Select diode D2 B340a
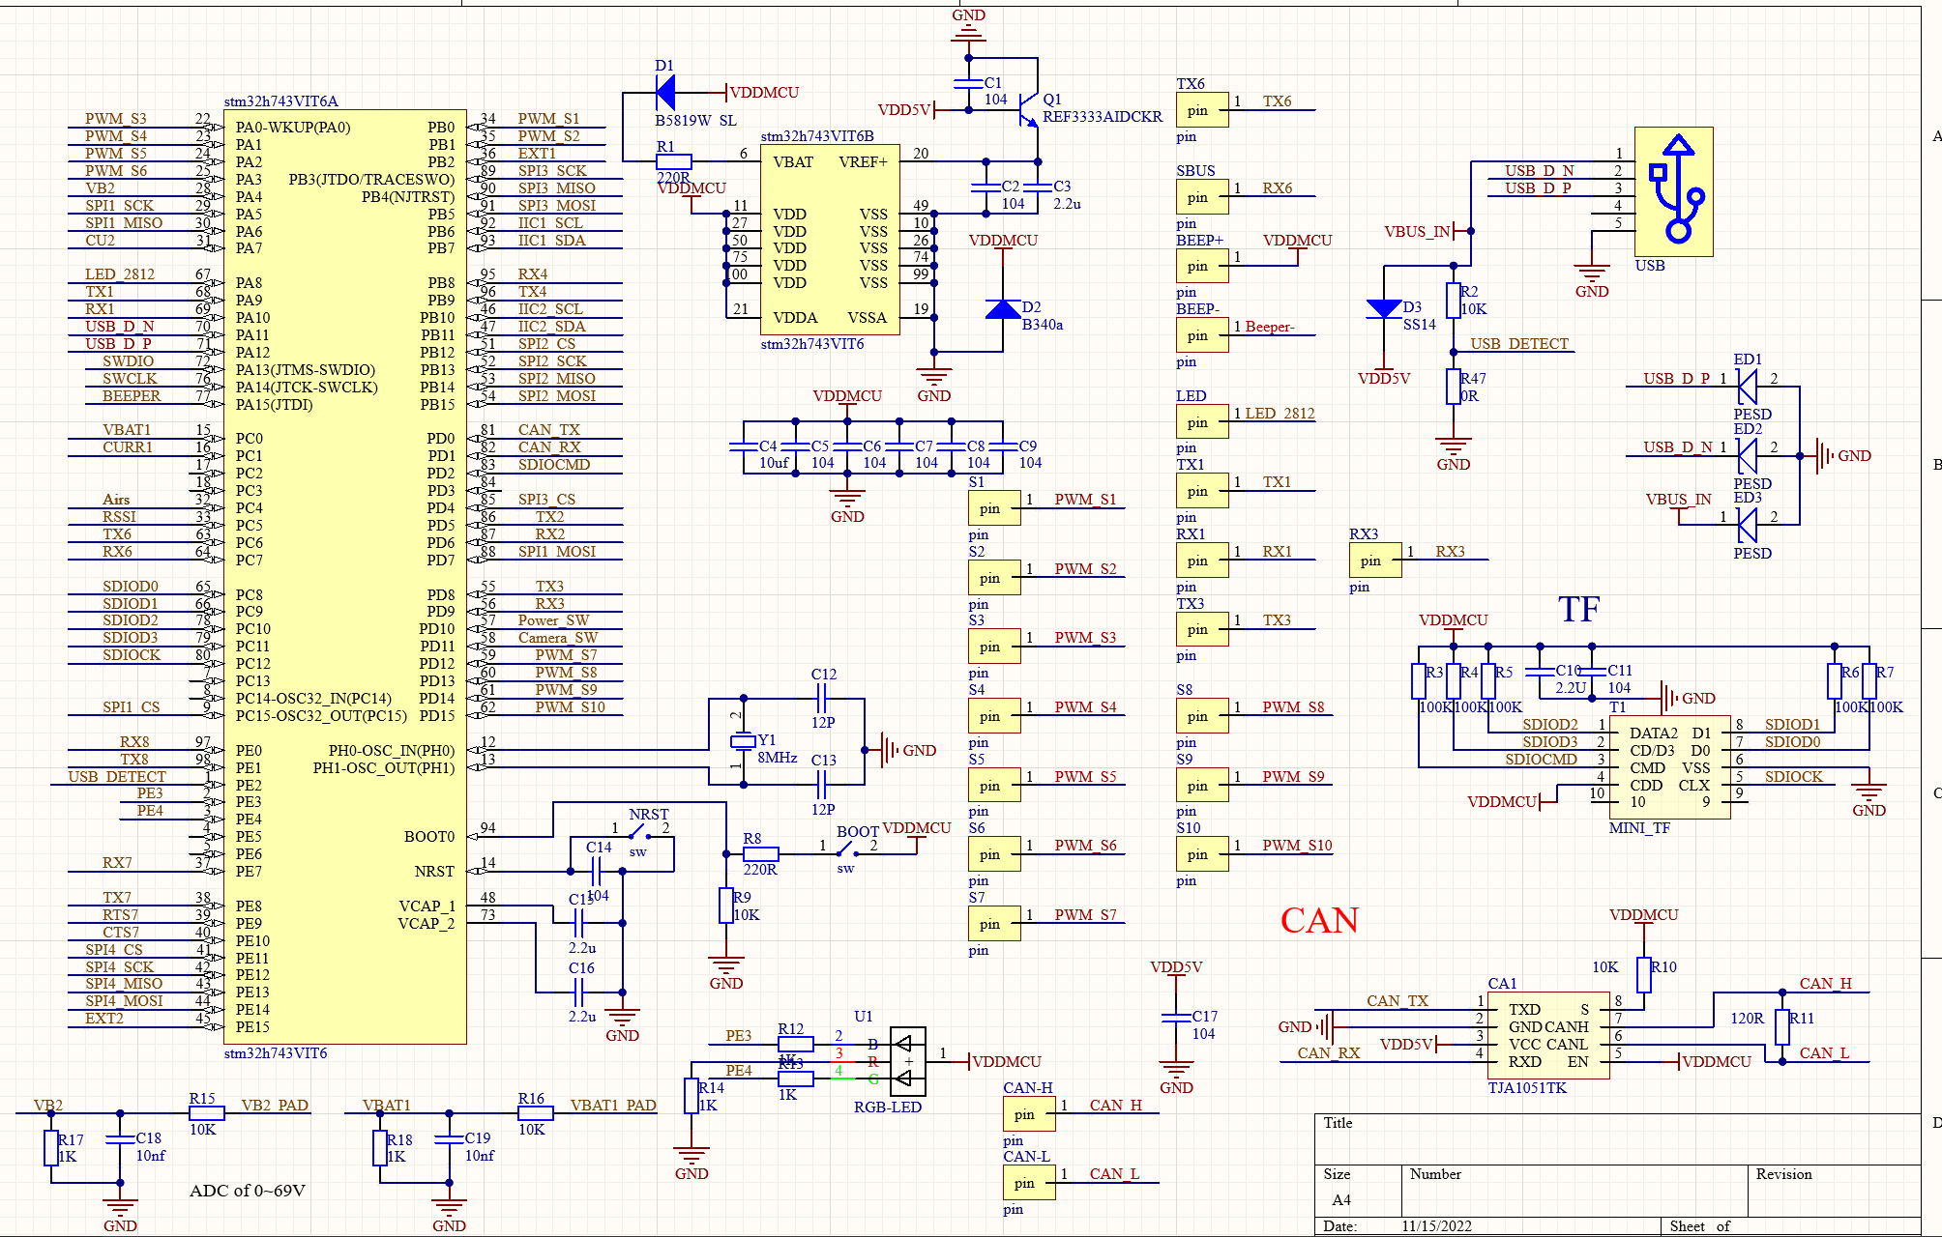Image resolution: width=1942 pixels, height=1237 pixels. (x=1002, y=309)
